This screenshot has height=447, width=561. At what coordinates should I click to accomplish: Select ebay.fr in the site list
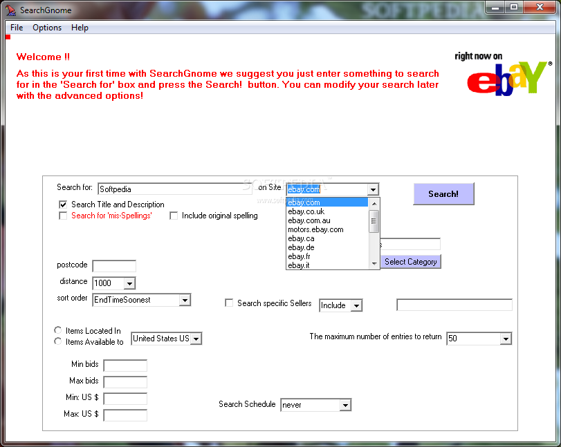327,256
